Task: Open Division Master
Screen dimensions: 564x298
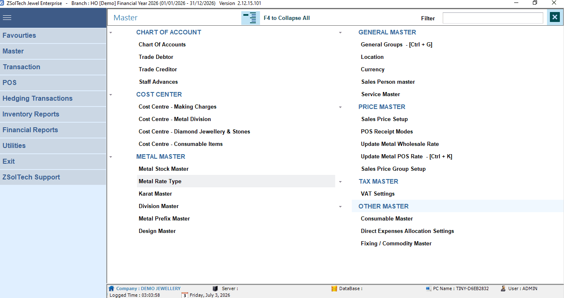Action: [159, 206]
